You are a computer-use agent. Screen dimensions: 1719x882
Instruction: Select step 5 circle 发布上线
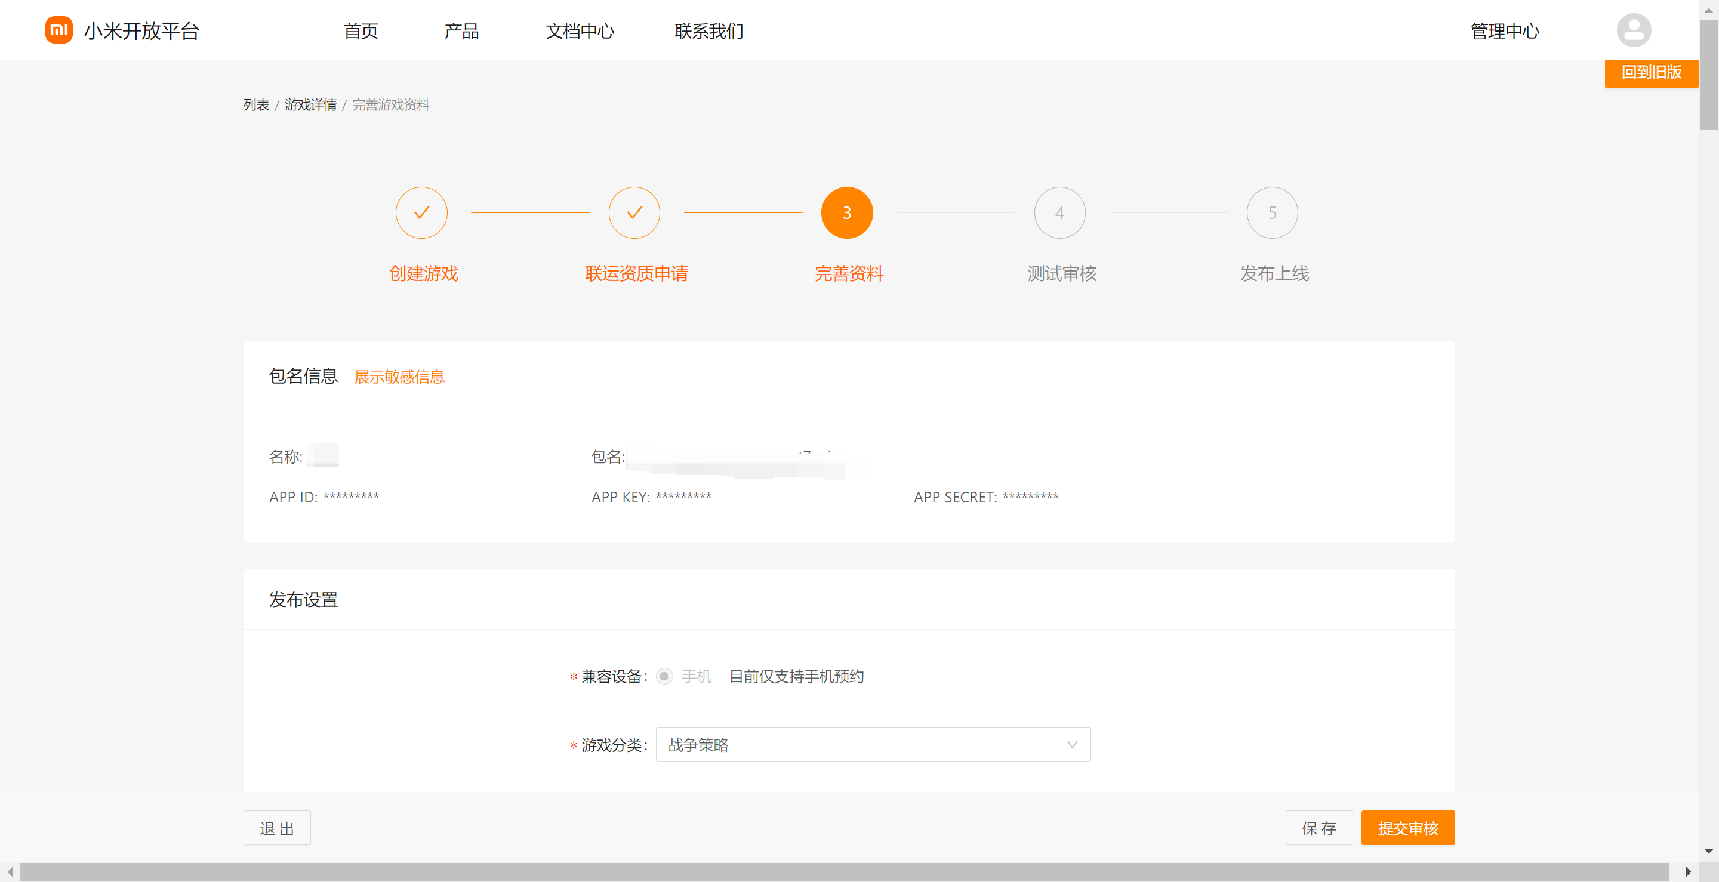coord(1272,213)
